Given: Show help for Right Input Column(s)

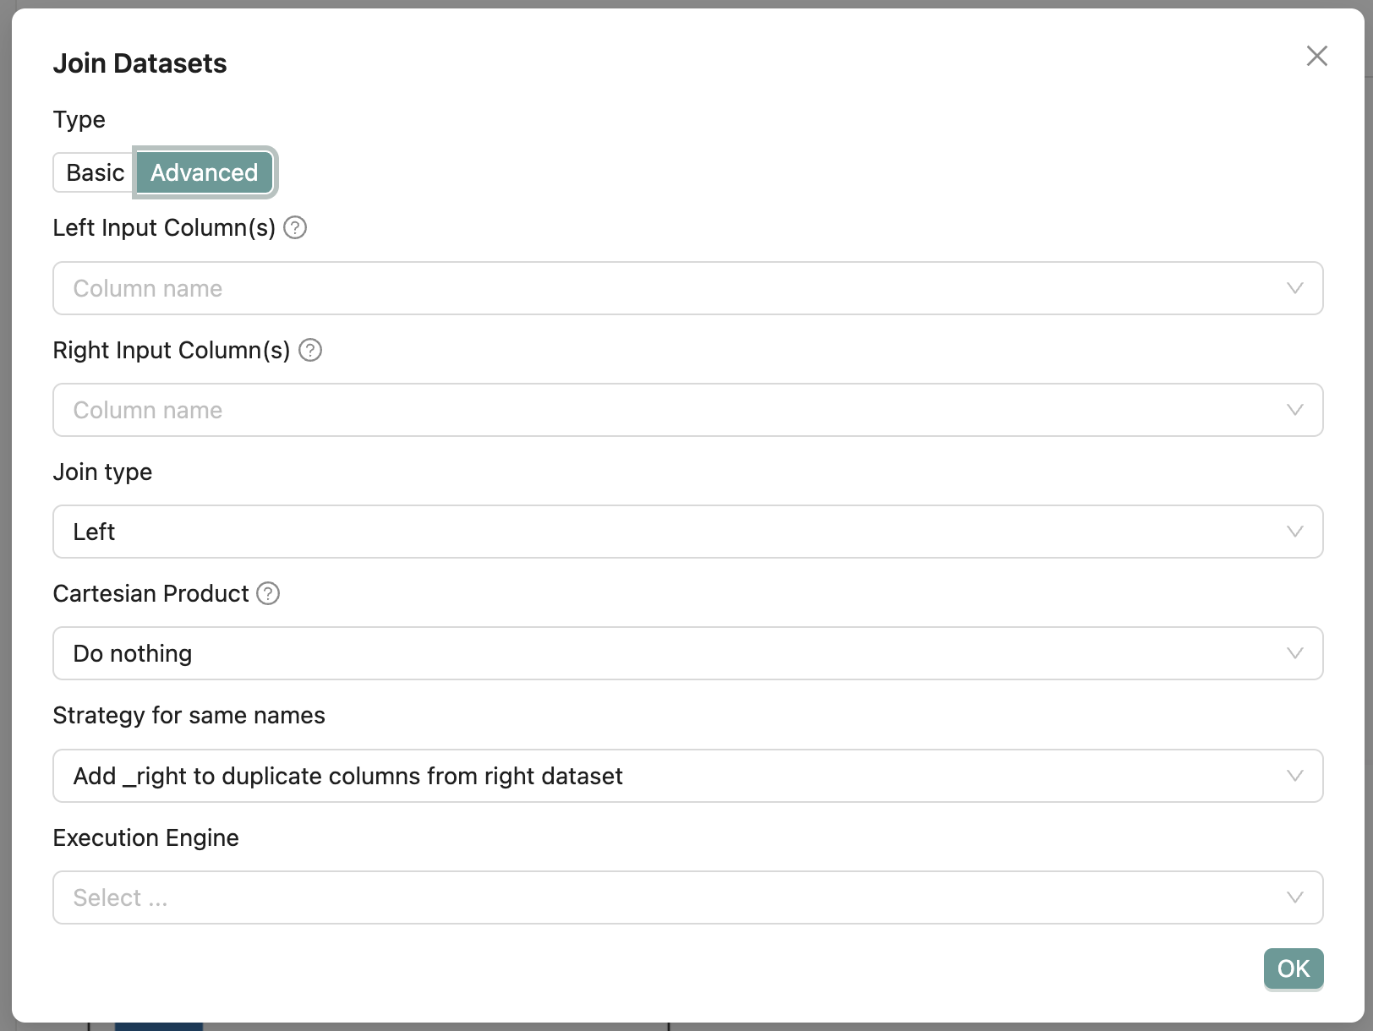Looking at the screenshot, I should [x=310, y=350].
